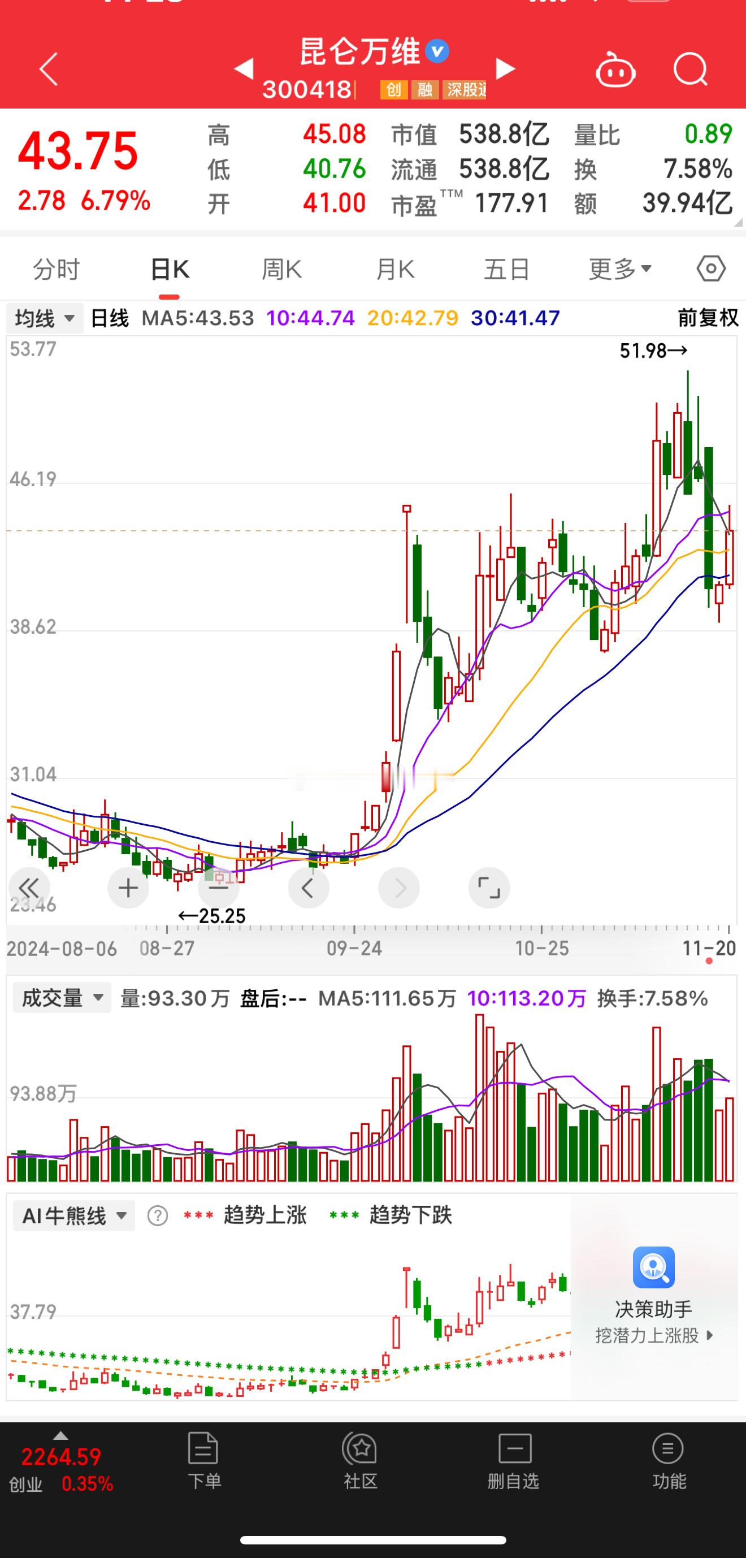Tap high price 45.08
Viewport: 746px width, 1558px height.
pos(335,133)
